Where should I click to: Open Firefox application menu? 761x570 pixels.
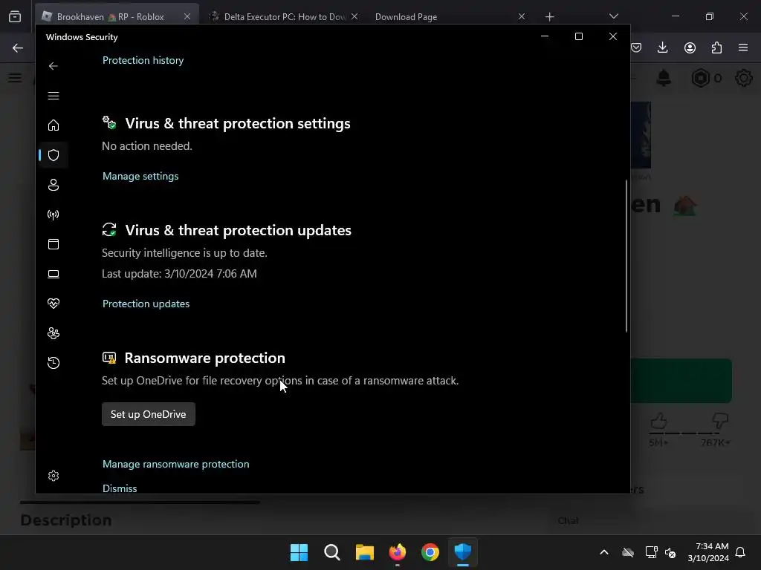pyautogui.click(x=743, y=47)
